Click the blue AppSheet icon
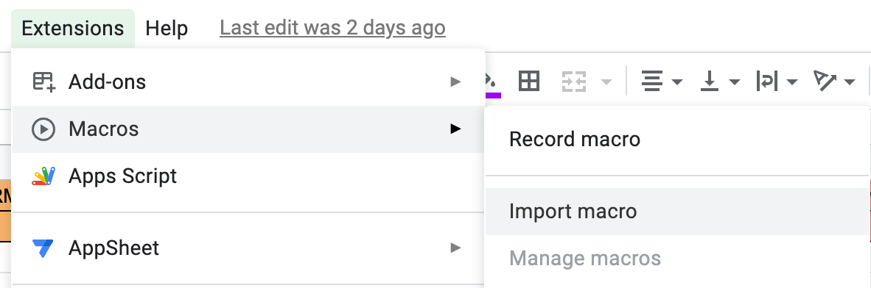 43,248
